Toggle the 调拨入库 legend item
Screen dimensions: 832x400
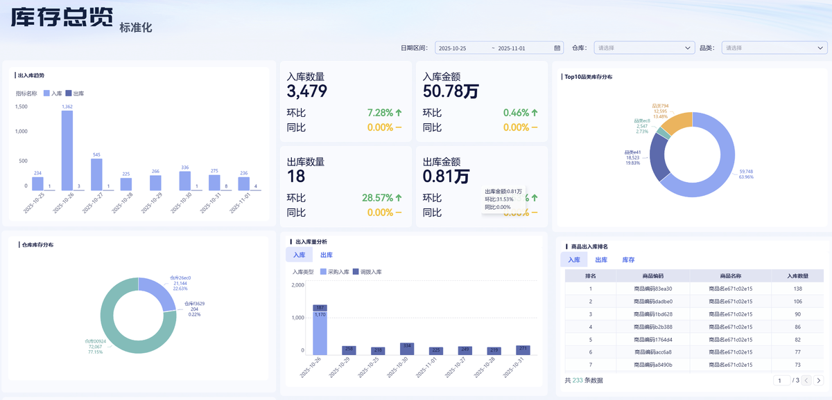367,272
